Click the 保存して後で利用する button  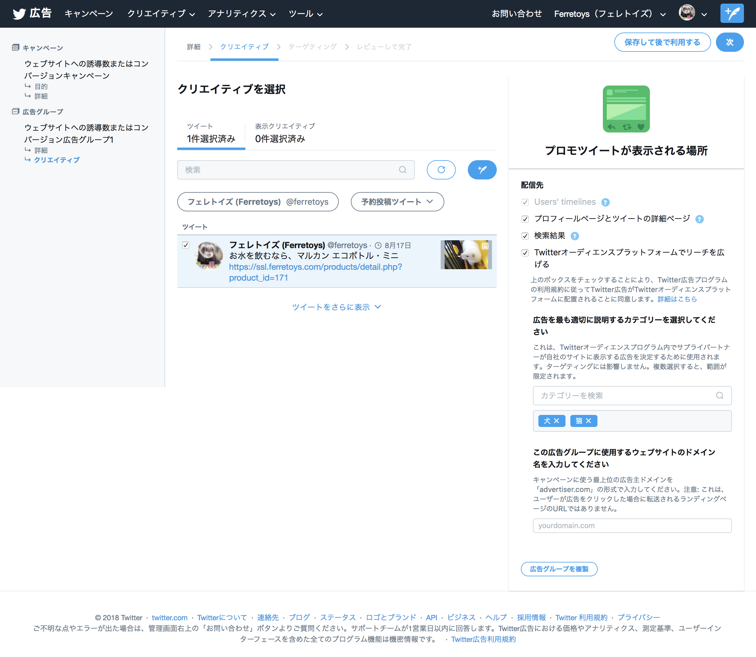coord(662,42)
